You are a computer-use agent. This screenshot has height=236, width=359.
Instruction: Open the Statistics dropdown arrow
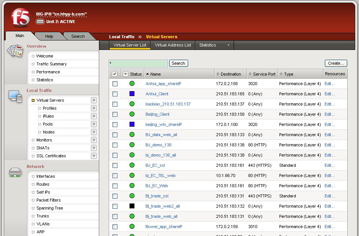[x=228, y=45]
